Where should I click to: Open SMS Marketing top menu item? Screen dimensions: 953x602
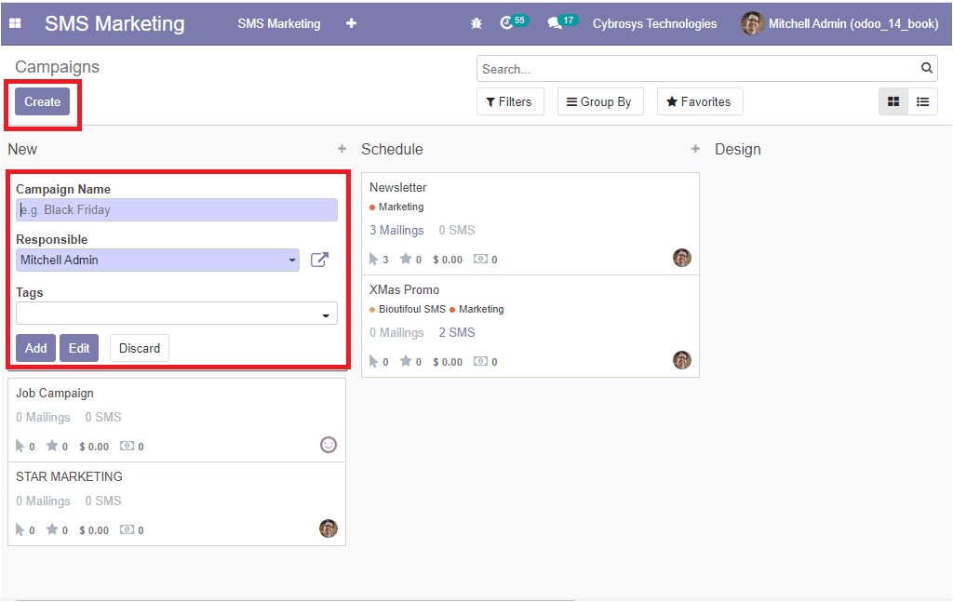click(x=279, y=23)
